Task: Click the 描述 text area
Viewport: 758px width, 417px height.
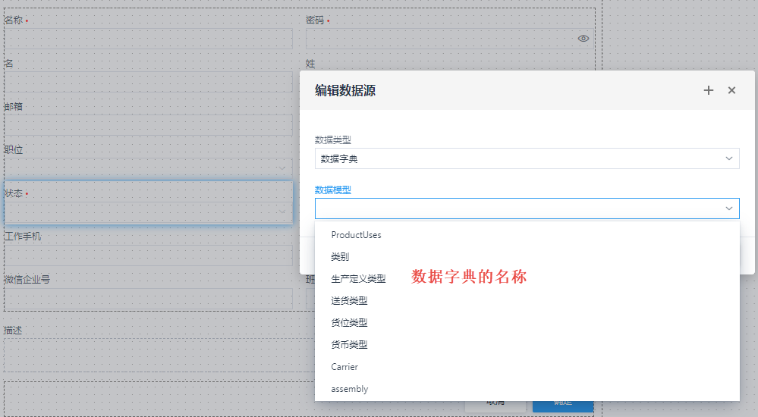Action: (x=159, y=355)
